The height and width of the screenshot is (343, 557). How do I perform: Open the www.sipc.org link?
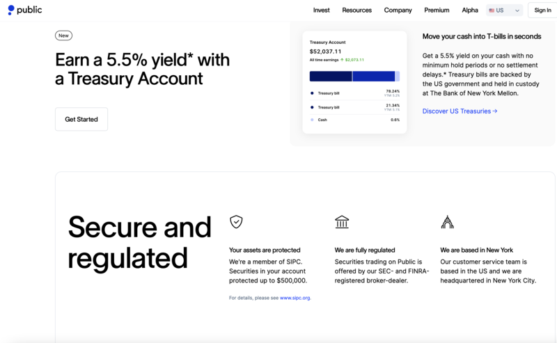[295, 298]
